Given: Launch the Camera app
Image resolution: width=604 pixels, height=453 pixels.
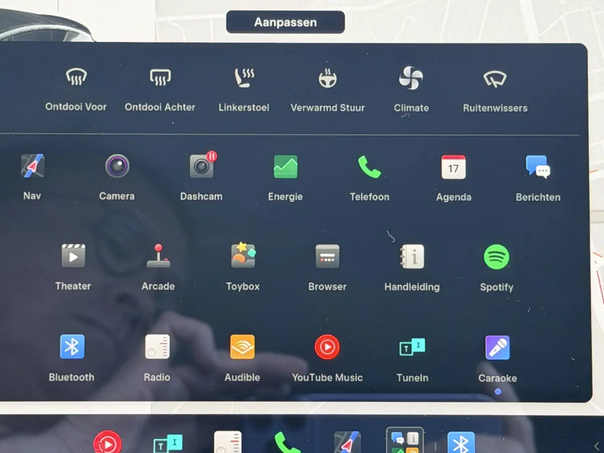Looking at the screenshot, I should 117,166.
